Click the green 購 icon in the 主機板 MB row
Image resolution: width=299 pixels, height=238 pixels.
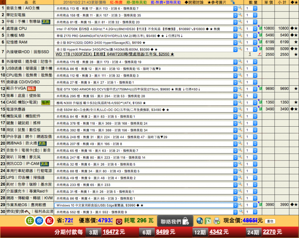point(260,35)
